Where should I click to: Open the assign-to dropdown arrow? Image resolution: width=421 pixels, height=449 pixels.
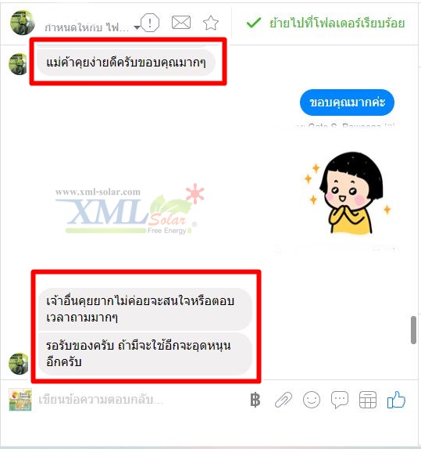coord(137,27)
